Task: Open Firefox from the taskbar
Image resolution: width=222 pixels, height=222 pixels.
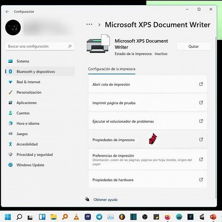Action: (167, 217)
